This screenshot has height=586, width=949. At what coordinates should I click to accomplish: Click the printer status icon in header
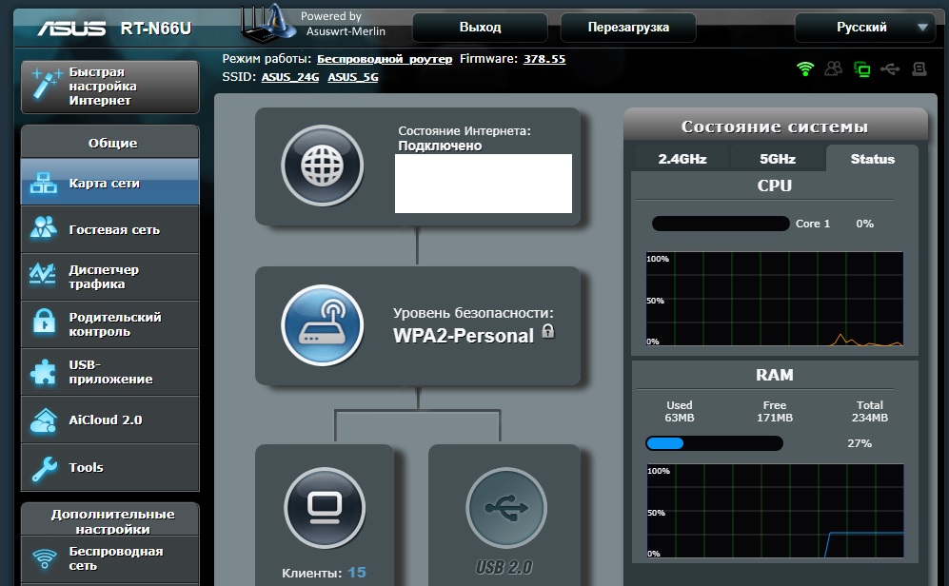coord(919,68)
